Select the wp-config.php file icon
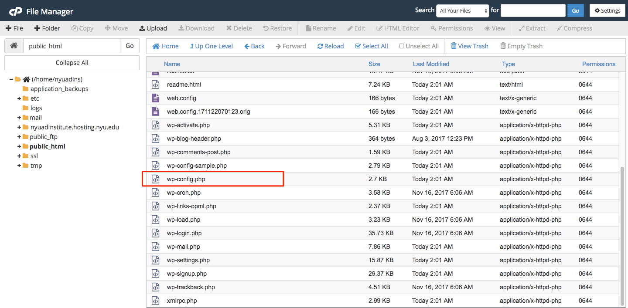This screenshot has height=308, width=628. click(155, 179)
